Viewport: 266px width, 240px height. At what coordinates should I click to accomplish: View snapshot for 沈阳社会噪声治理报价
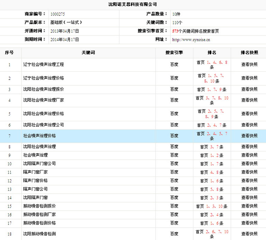pos(249,89)
